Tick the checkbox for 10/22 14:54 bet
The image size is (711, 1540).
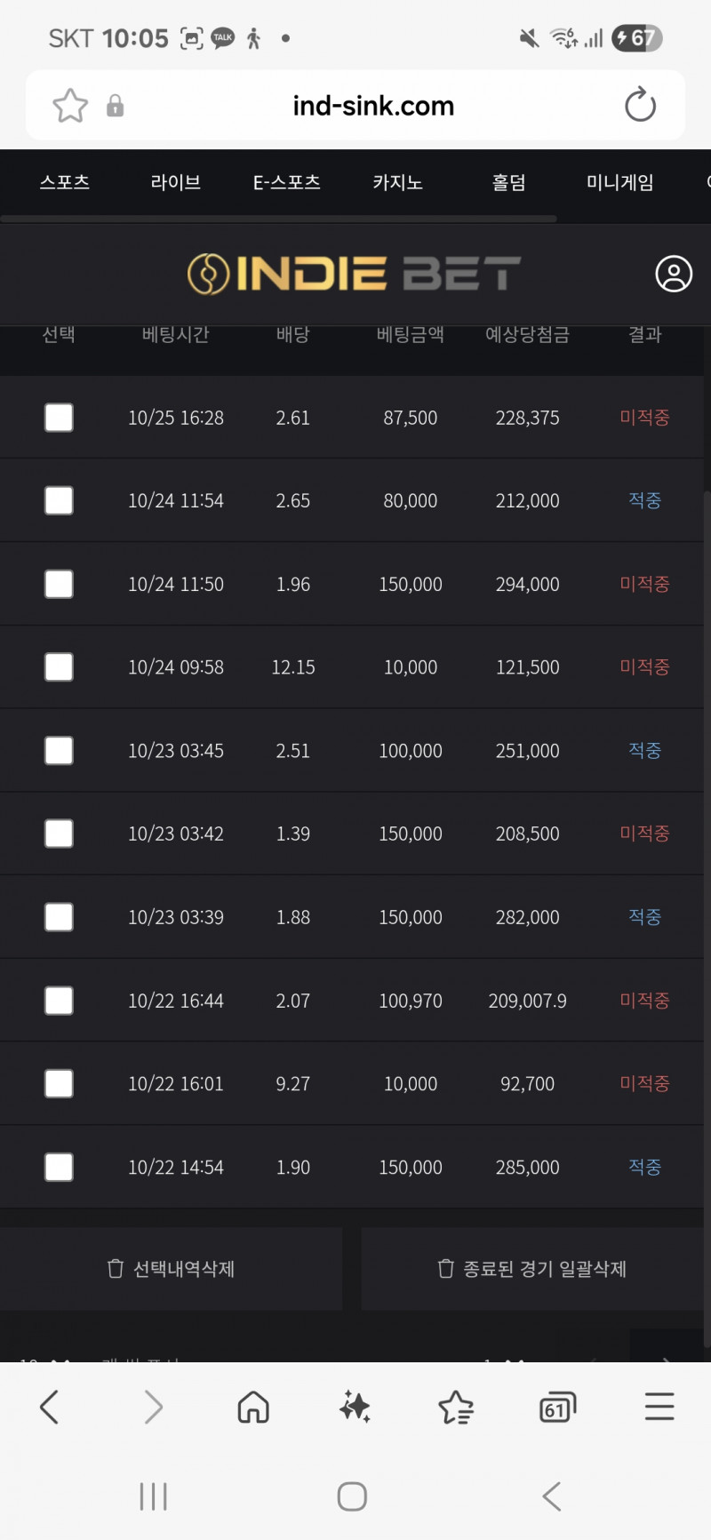(x=59, y=1167)
